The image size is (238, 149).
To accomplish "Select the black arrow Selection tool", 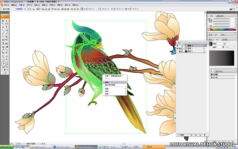I will [3, 21].
